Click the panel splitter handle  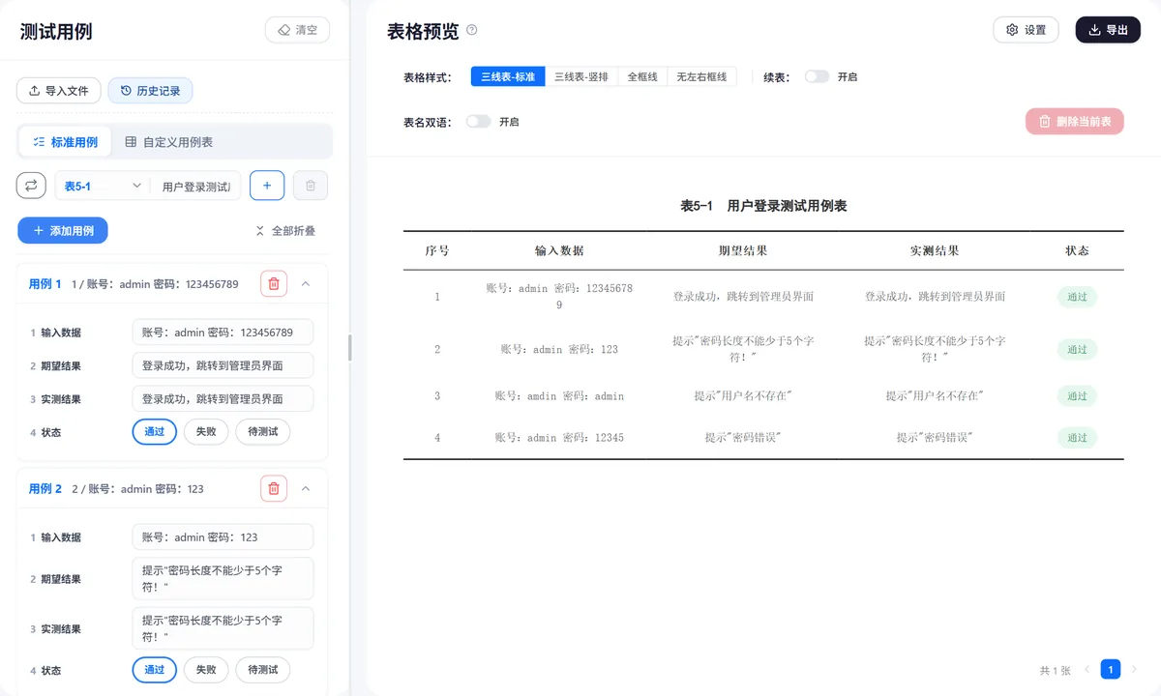pos(349,348)
